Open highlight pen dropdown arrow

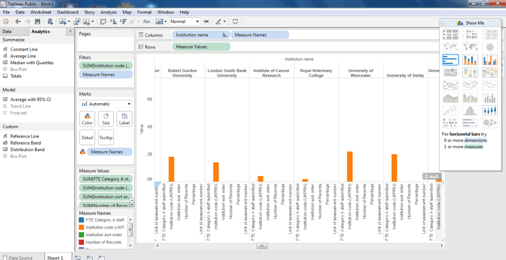224,22
